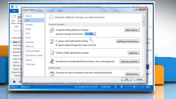The height and width of the screenshot is (99, 176).
Task: Click the Outlook app icon in title bar
Action: (12, 7)
